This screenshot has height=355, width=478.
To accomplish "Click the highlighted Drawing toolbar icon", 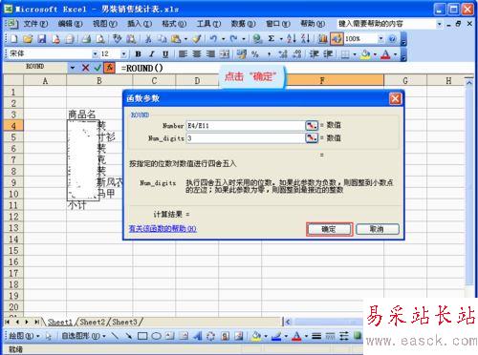I will tap(337, 39).
